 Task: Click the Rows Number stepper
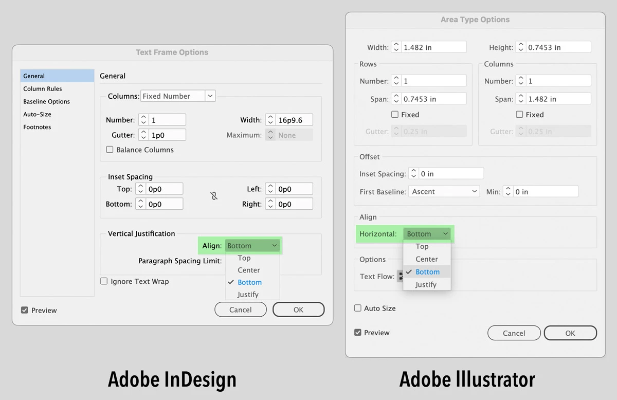click(396, 81)
